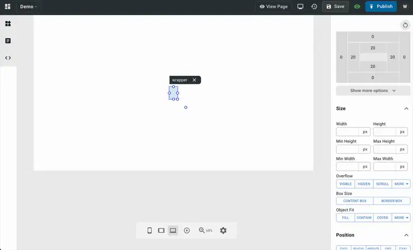Set Object Fit to COVER
Screen dimensions: 413x250
pos(383,217)
